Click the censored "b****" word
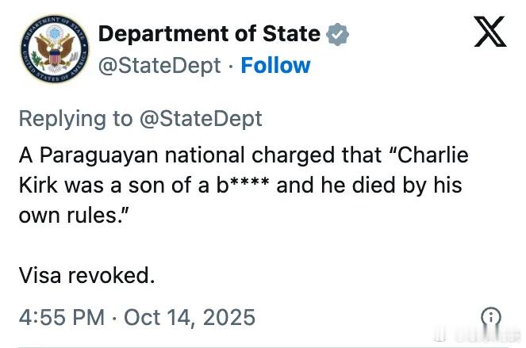The width and height of the screenshot is (526, 348). [242, 185]
